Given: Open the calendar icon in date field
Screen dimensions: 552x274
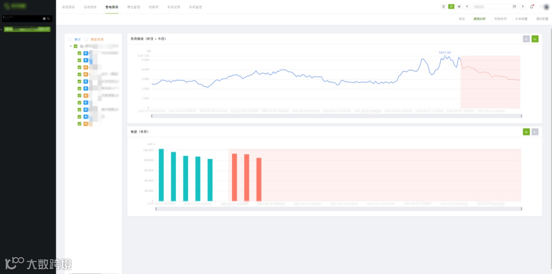Looking at the screenshot, I should click(x=514, y=7).
